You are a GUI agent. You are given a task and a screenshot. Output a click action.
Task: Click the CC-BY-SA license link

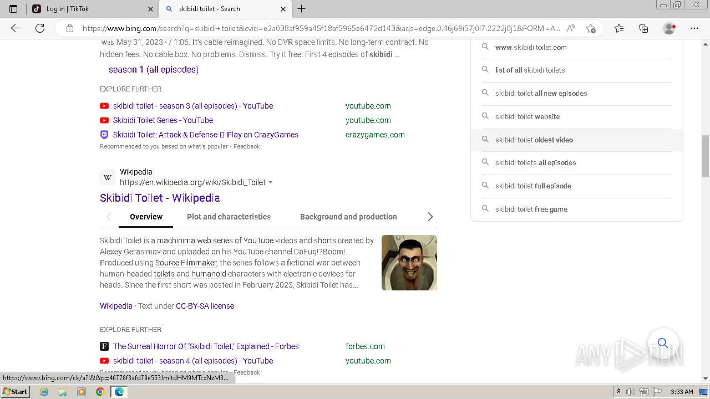(205, 306)
